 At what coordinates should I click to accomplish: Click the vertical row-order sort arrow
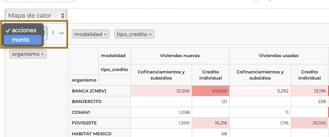click(53, 33)
